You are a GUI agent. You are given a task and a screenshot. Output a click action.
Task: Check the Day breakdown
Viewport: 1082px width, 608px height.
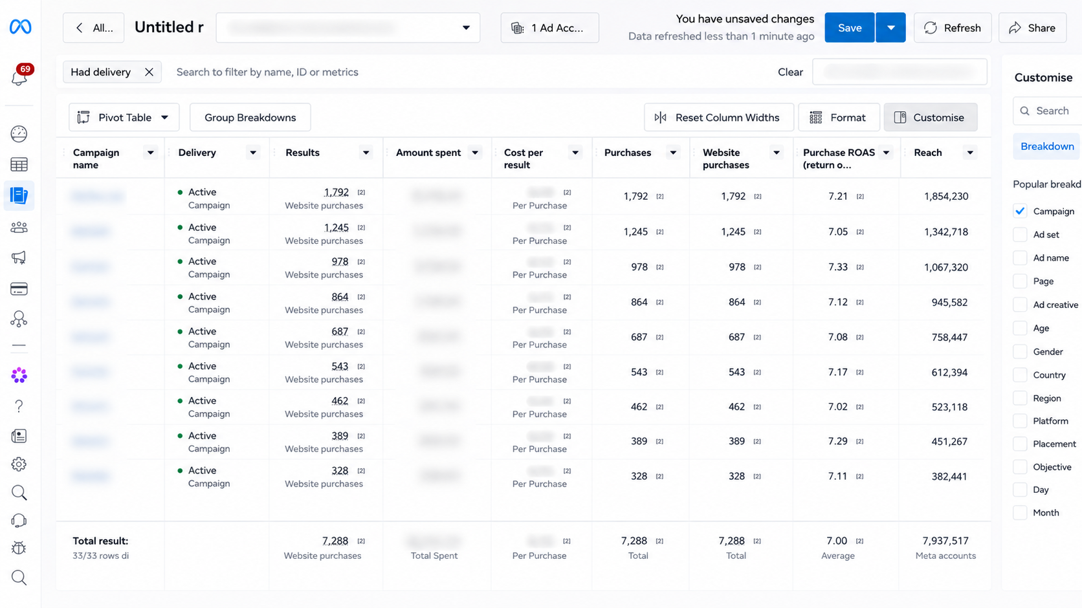point(1020,490)
